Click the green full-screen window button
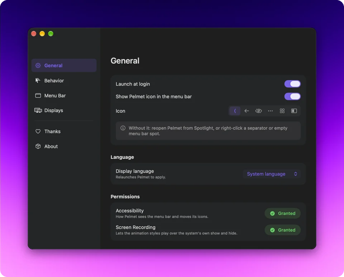The width and height of the screenshot is (344, 277). pyautogui.click(x=51, y=34)
